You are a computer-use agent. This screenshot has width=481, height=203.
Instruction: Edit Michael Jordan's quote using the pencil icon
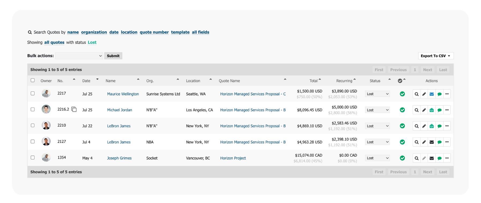424,110
